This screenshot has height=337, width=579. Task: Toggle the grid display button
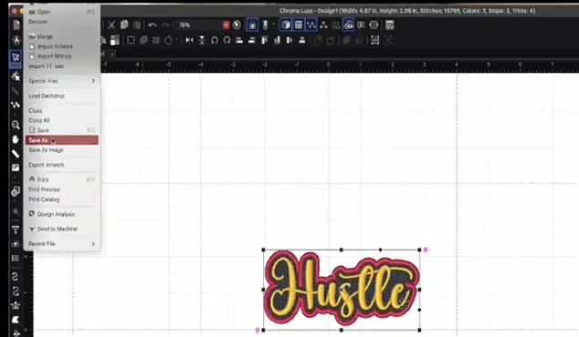tap(299, 25)
